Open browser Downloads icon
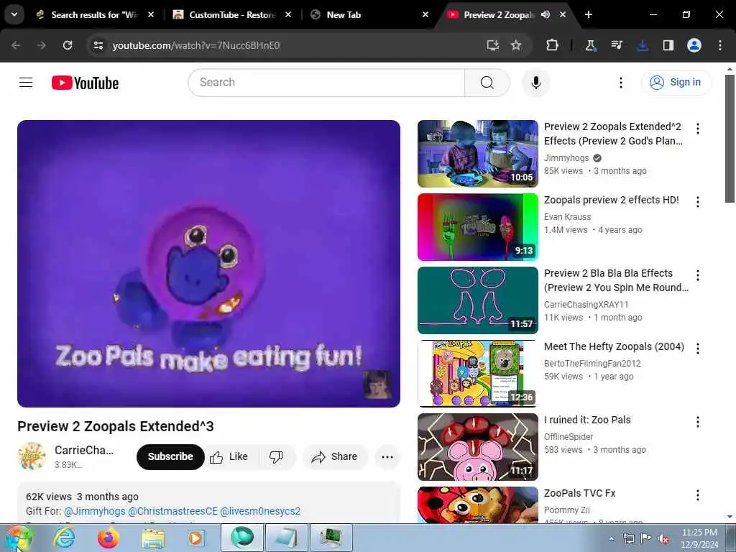The width and height of the screenshot is (736, 552). pyautogui.click(x=642, y=45)
